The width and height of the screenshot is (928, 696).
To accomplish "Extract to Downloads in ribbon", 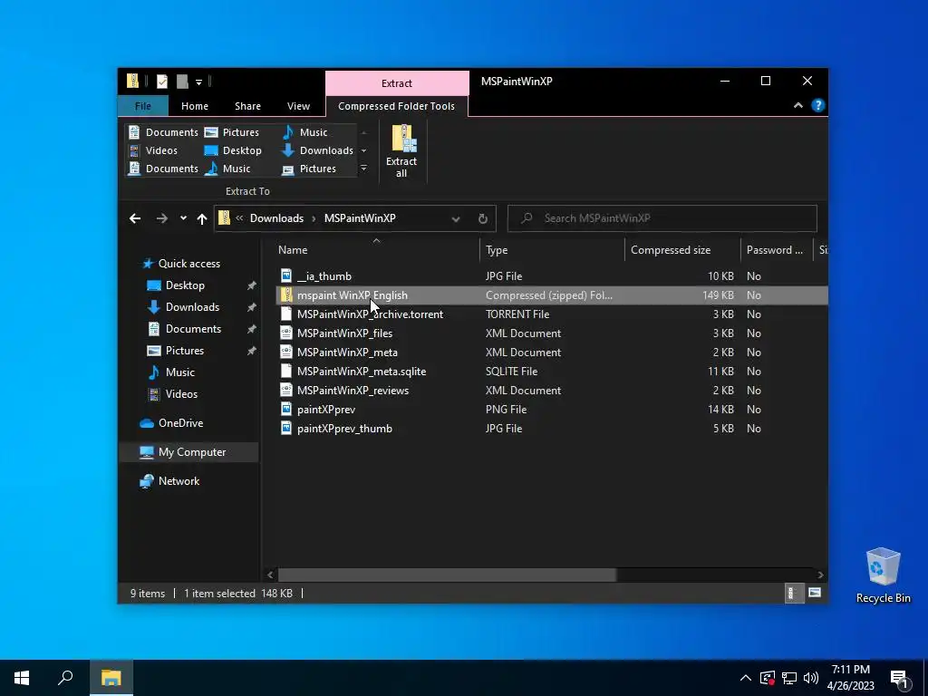I will tap(318, 150).
